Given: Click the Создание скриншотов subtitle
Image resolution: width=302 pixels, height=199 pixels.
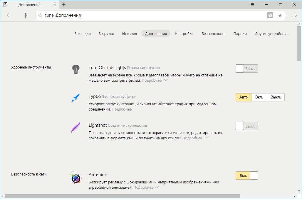Looking at the screenshot, I should point(127,126).
